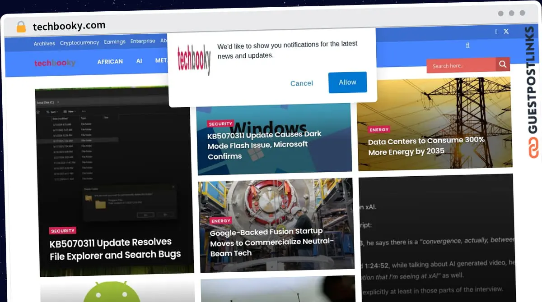Screen dimensions: 542x302
Task: Open the Google-Backed Fusion Startup article
Action: click(x=271, y=243)
